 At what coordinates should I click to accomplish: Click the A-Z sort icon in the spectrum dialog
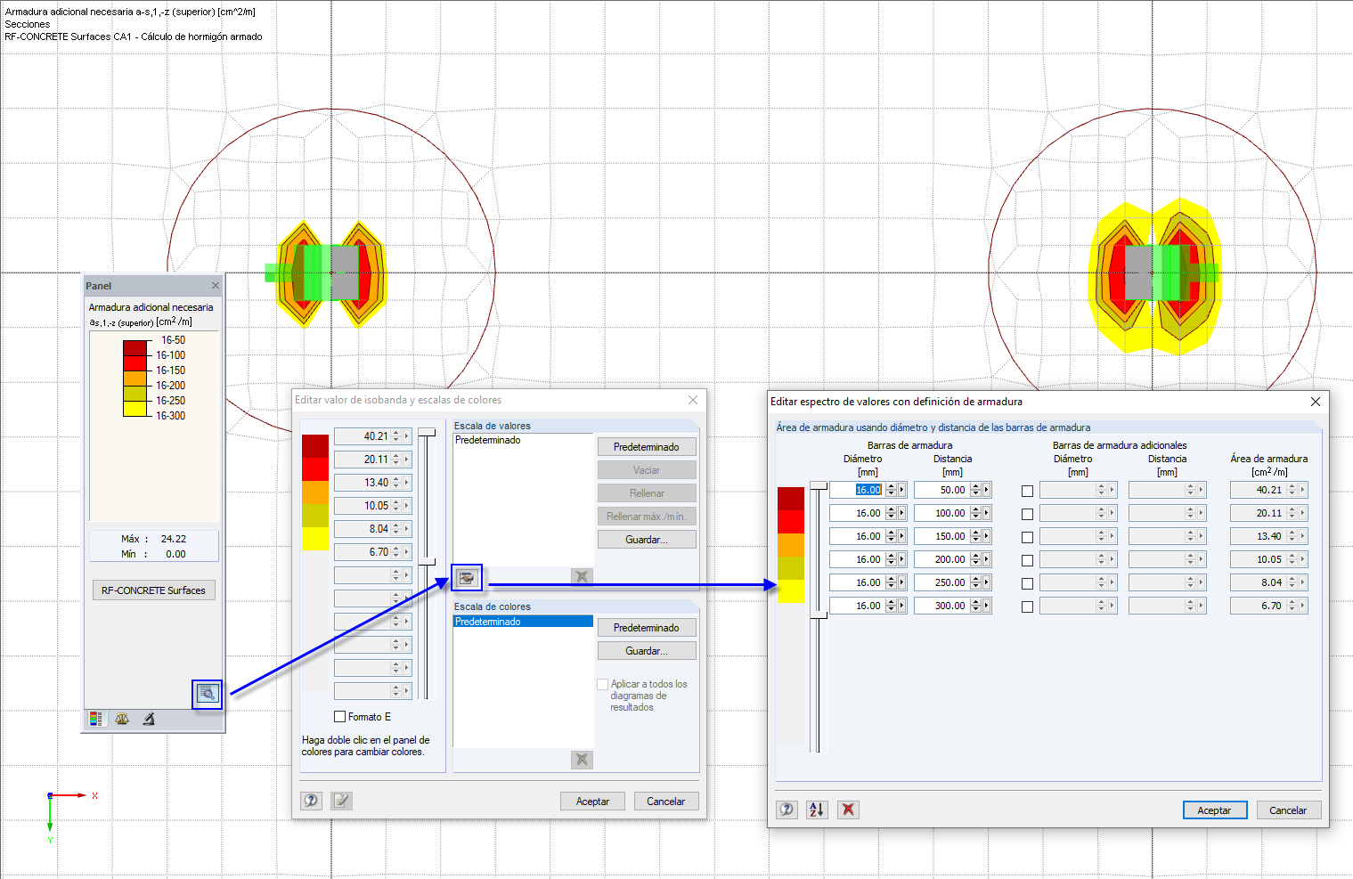[817, 810]
